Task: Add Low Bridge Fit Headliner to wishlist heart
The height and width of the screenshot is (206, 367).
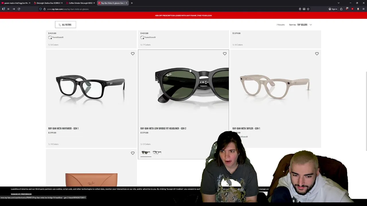Action: coord(225,54)
